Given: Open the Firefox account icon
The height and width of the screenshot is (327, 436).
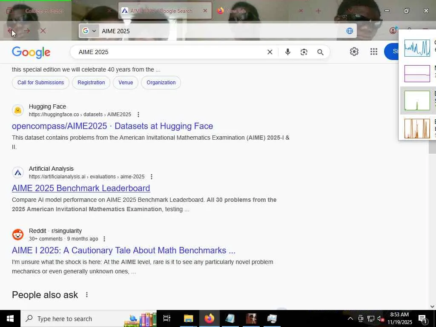Looking at the screenshot, I should coord(393,31).
